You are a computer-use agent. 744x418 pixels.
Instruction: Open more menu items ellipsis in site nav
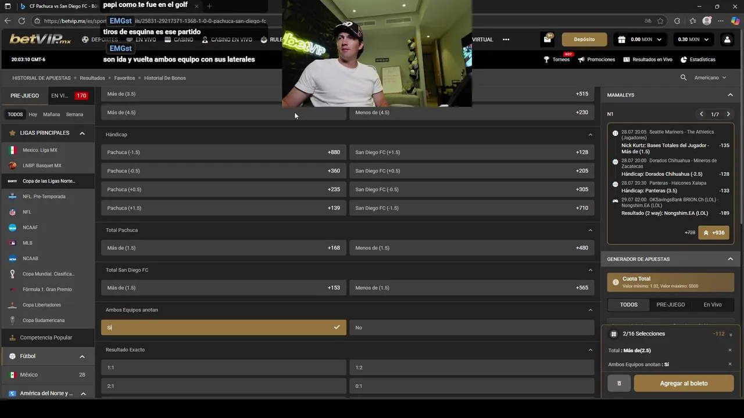[x=506, y=39]
